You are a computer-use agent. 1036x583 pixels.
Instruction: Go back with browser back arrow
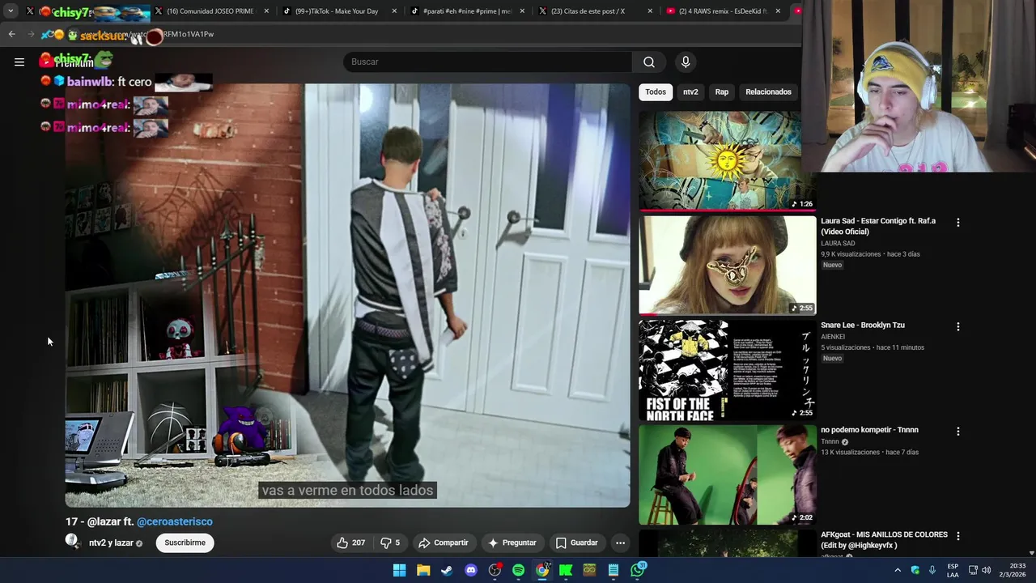pyautogui.click(x=11, y=34)
